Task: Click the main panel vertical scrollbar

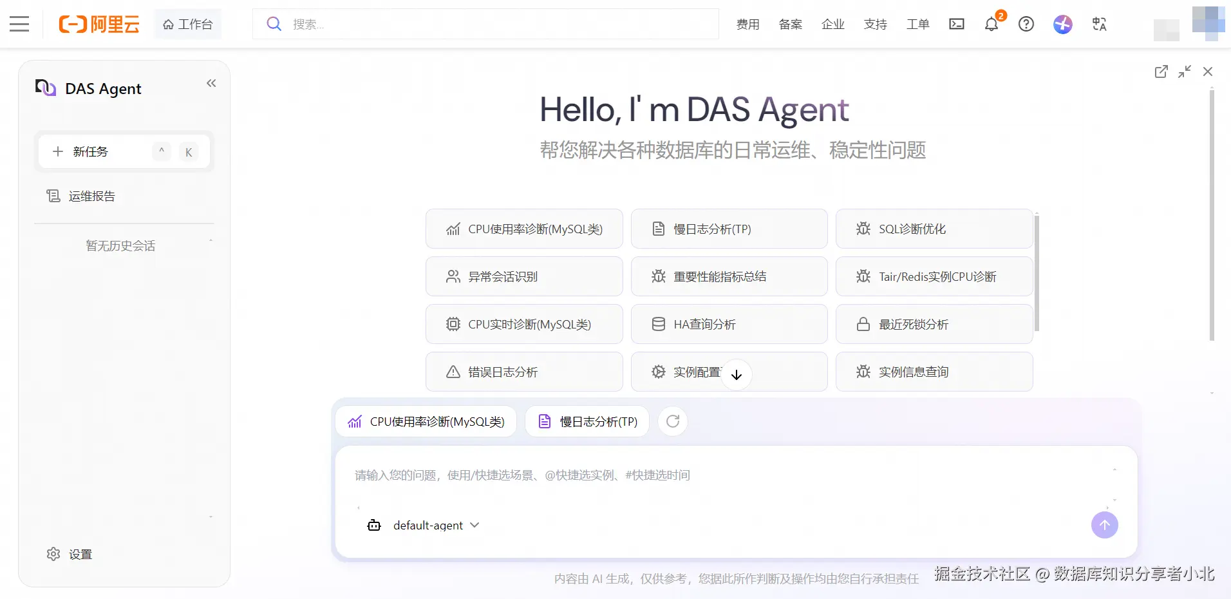Action: click(x=1212, y=215)
